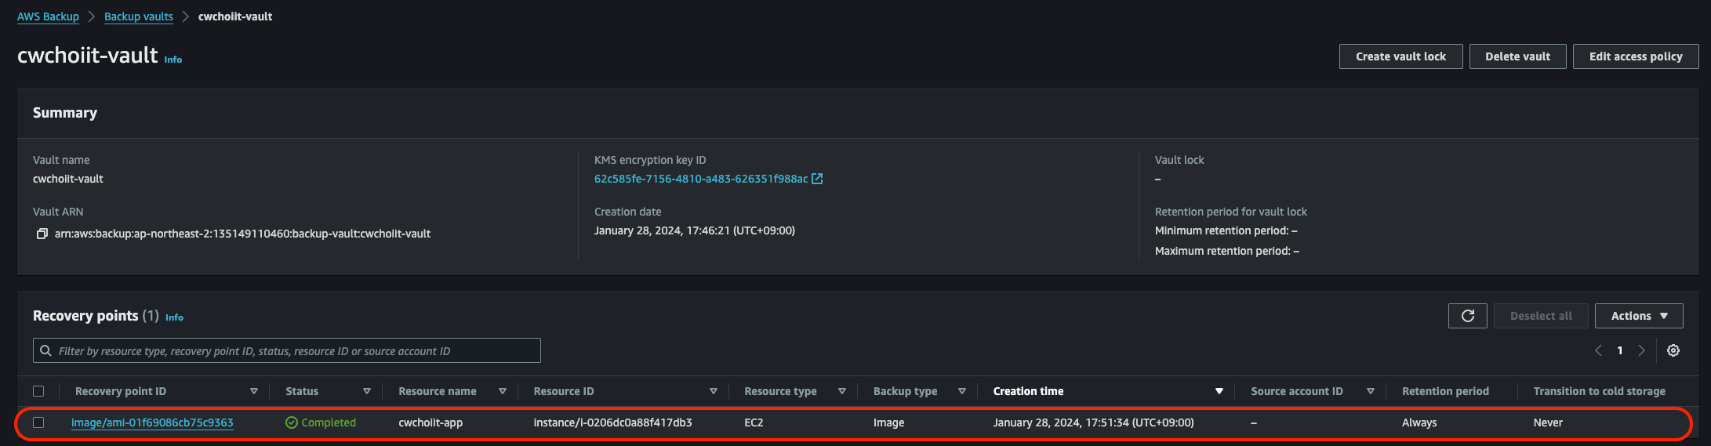The image size is (1711, 446).
Task: Sort by Recovery point ID arrow
Action: coord(254,391)
